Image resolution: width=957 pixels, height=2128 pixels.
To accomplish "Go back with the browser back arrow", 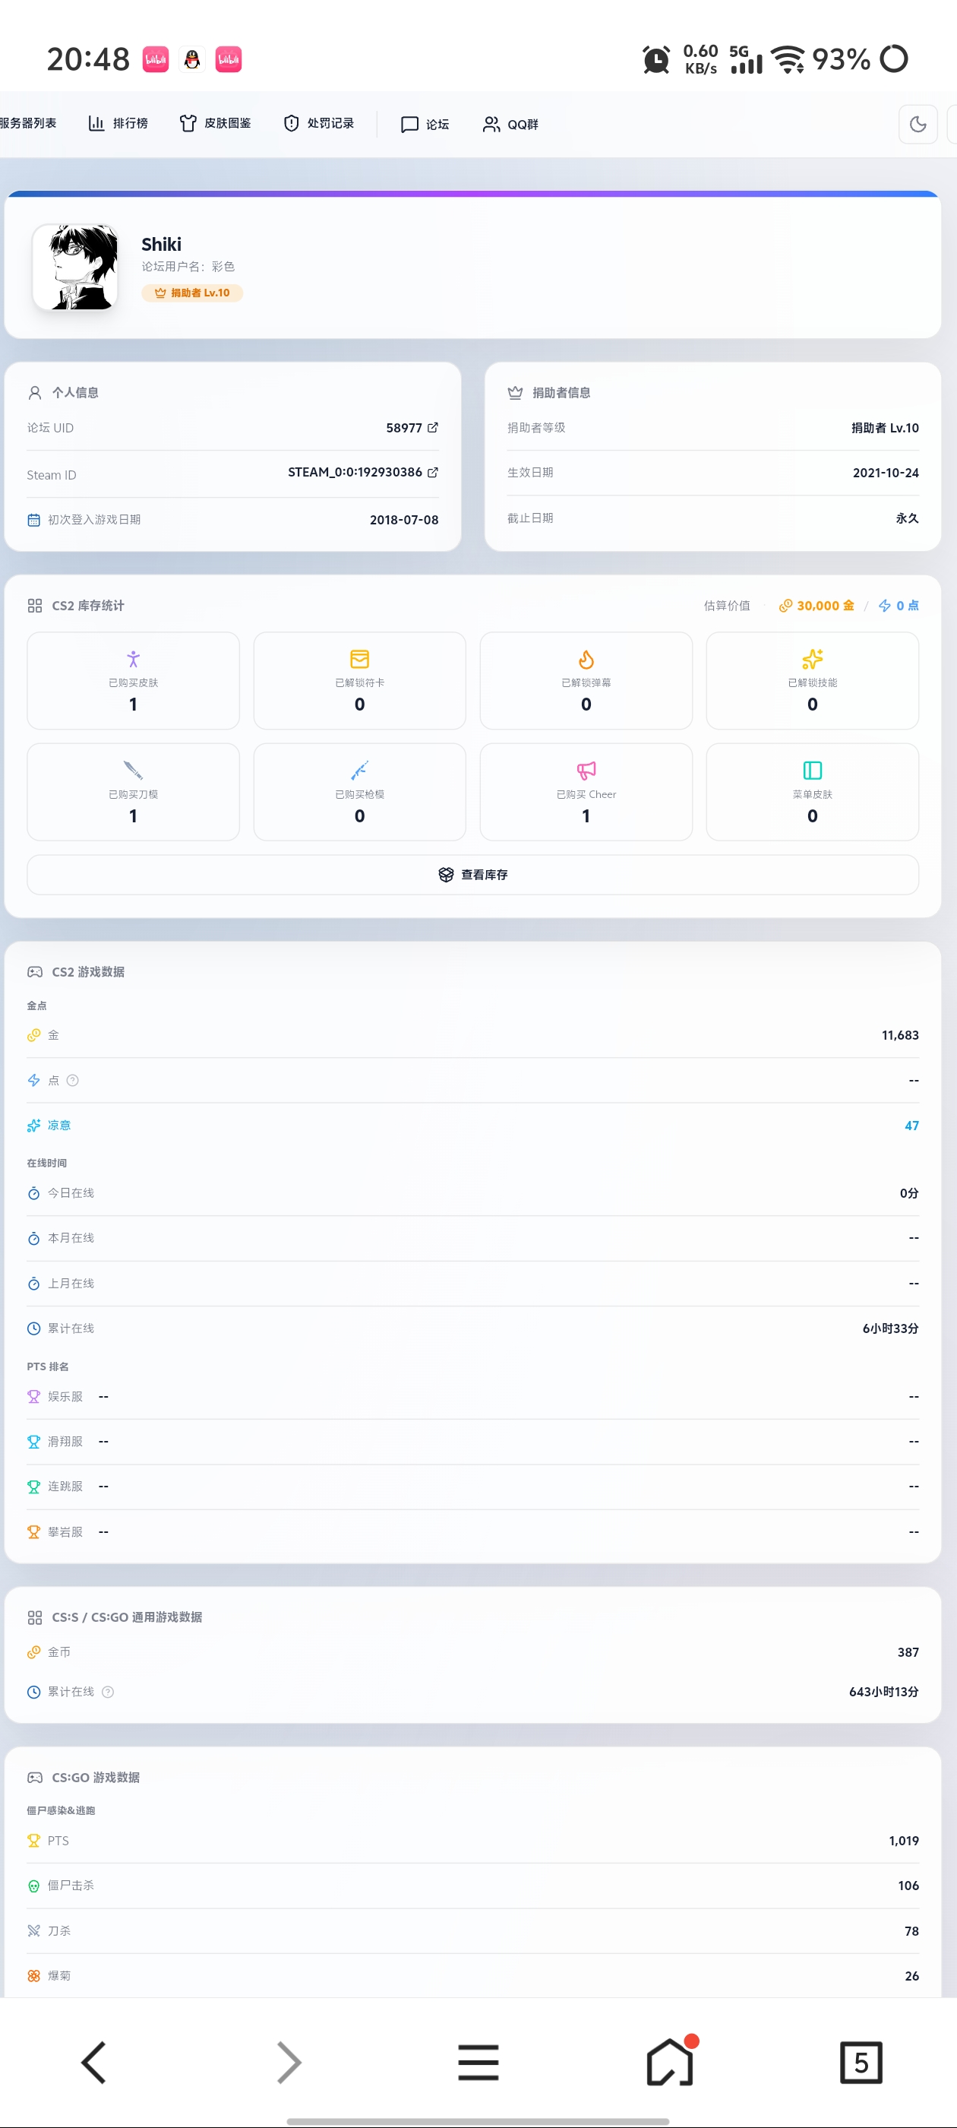I will [x=95, y=2063].
